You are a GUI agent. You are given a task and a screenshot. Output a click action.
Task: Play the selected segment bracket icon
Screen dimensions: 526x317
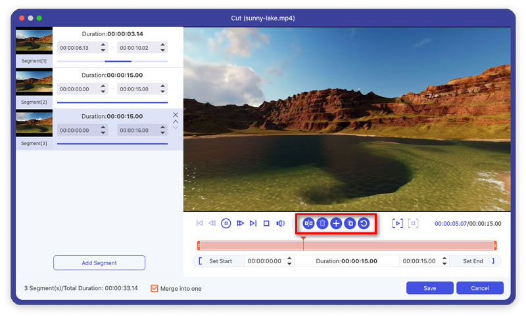tap(397, 224)
